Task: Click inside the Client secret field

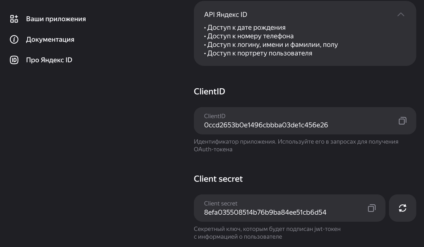Action: (289, 208)
